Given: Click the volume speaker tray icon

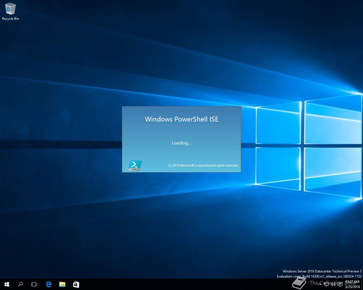Looking at the screenshot, I should pos(333,284).
